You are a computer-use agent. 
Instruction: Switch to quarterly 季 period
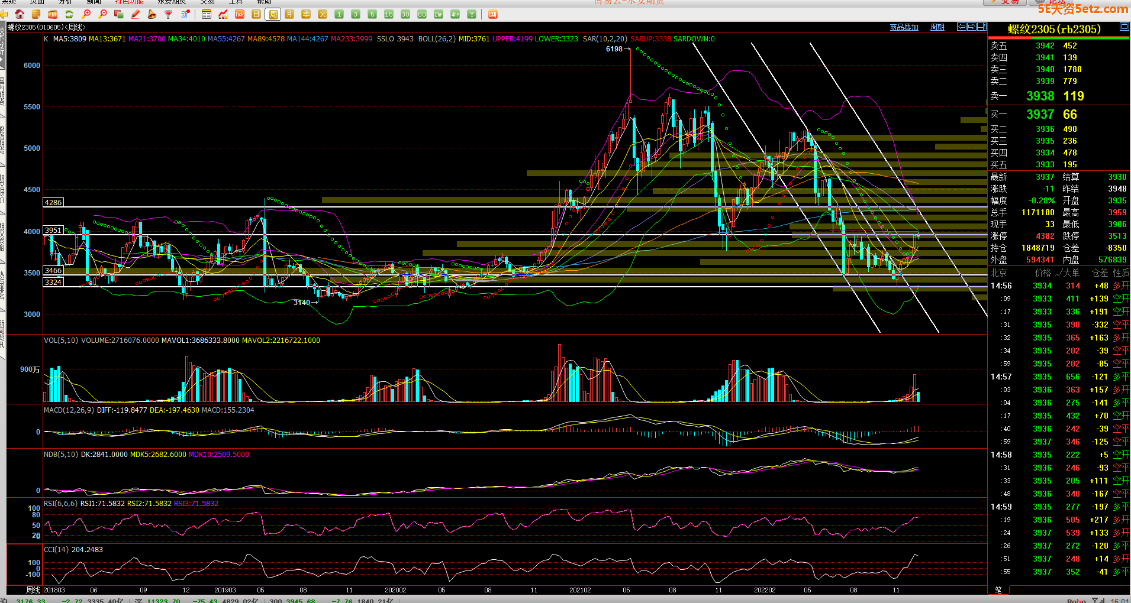click(x=306, y=14)
